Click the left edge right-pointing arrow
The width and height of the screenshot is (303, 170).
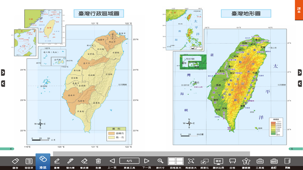click(x=3, y=72)
